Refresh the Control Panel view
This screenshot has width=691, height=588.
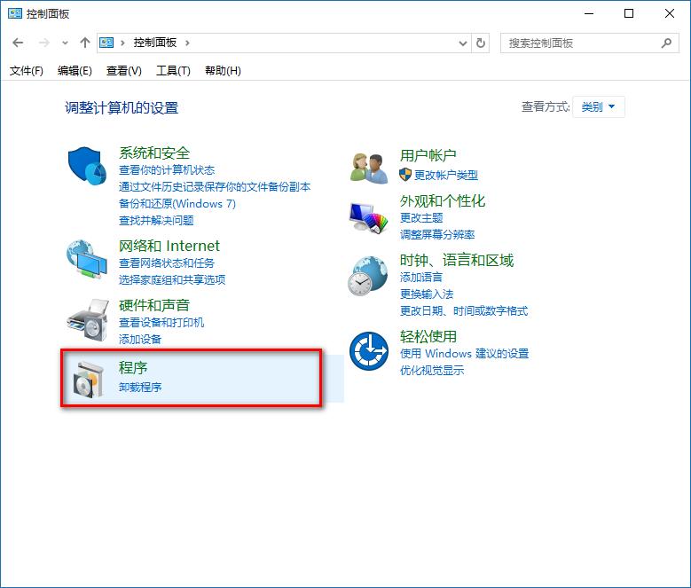pyautogui.click(x=481, y=43)
